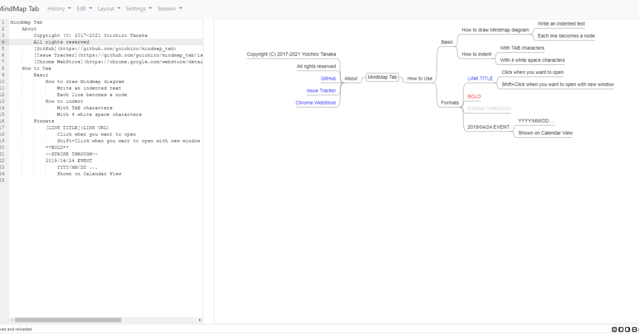
Task: Click the 'M' icon in the status bar
Action: (634, 329)
